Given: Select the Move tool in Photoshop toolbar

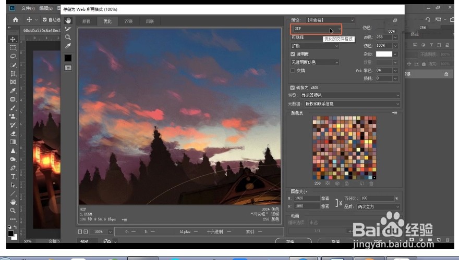Looking at the screenshot, I should pyautogui.click(x=13, y=39).
